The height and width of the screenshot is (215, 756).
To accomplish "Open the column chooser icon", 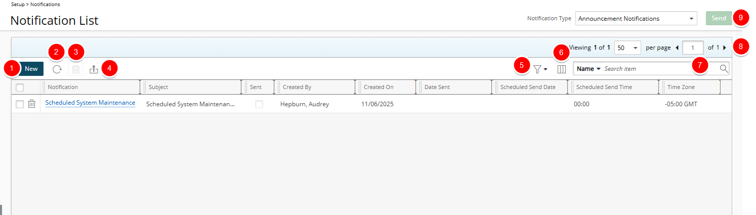I will click(x=561, y=69).
